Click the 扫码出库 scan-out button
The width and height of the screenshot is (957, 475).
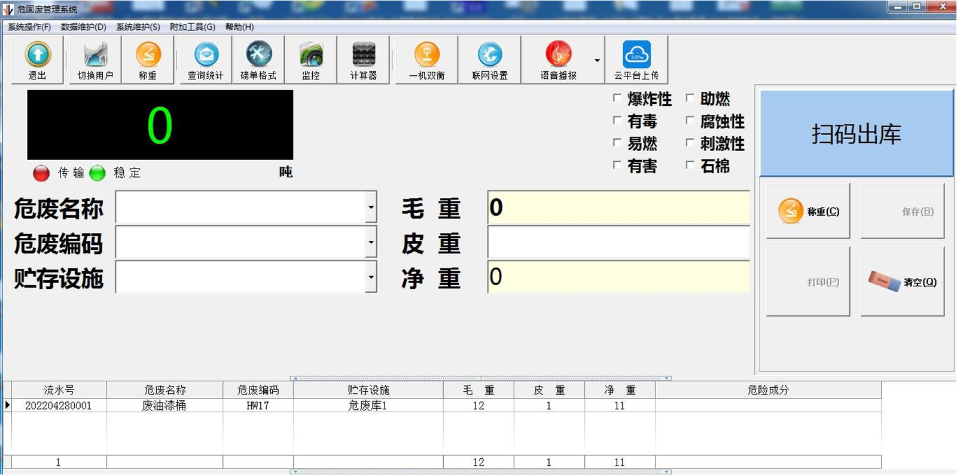tap(857, 133)
